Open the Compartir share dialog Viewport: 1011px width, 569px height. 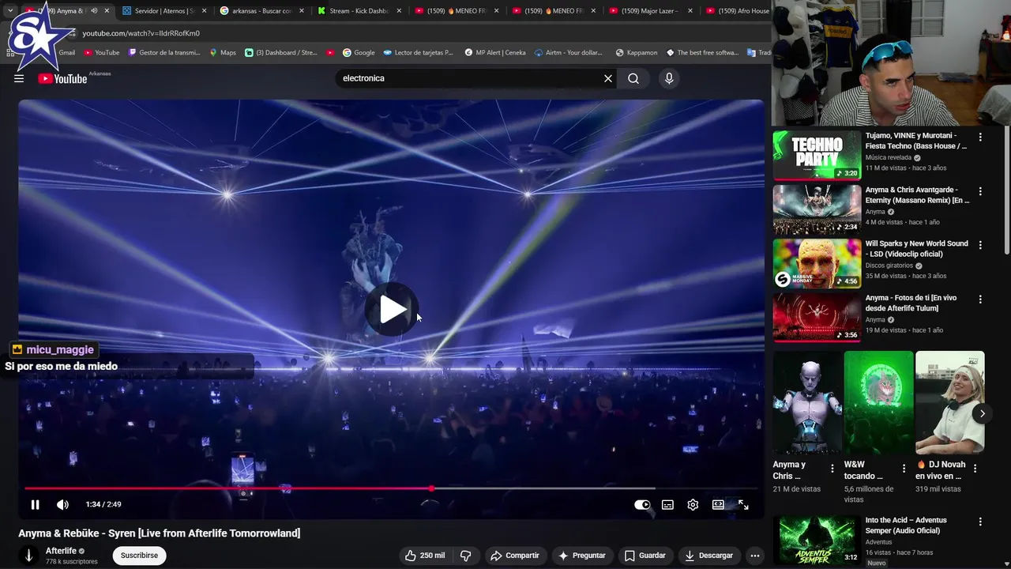[514, 556]
